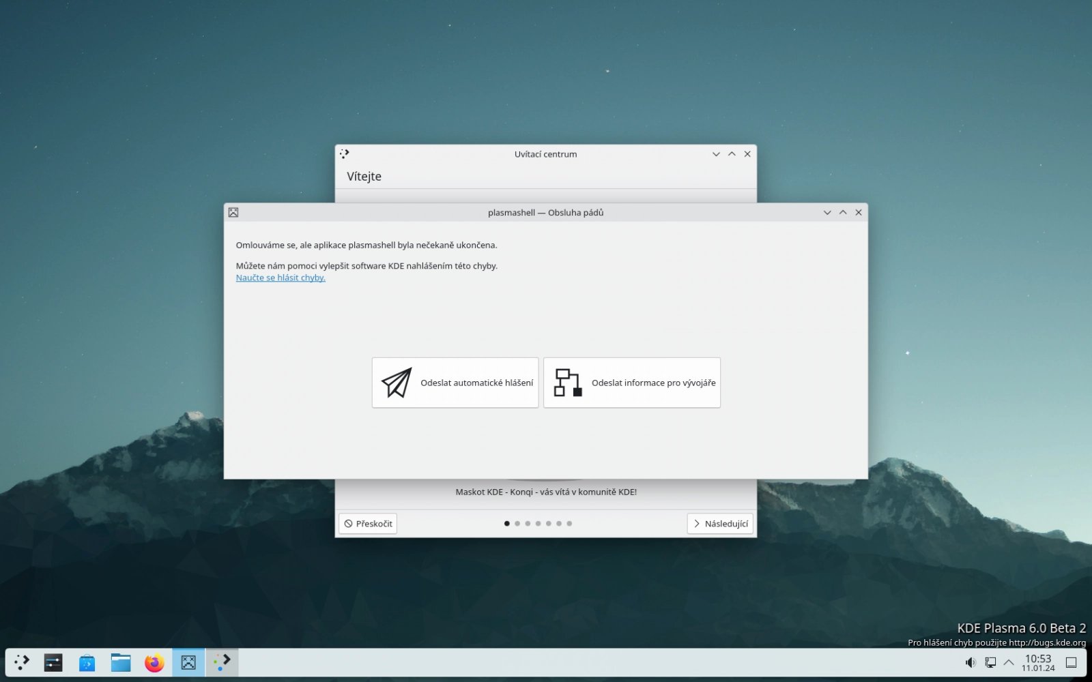Show hidden system tray icons
The image size is (1092, 682).
pos(1009,662)
